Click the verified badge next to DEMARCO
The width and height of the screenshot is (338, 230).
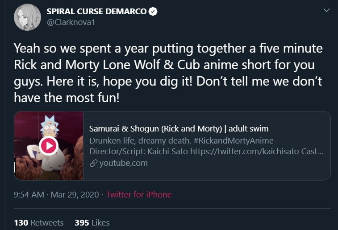(x=154, y=12)
